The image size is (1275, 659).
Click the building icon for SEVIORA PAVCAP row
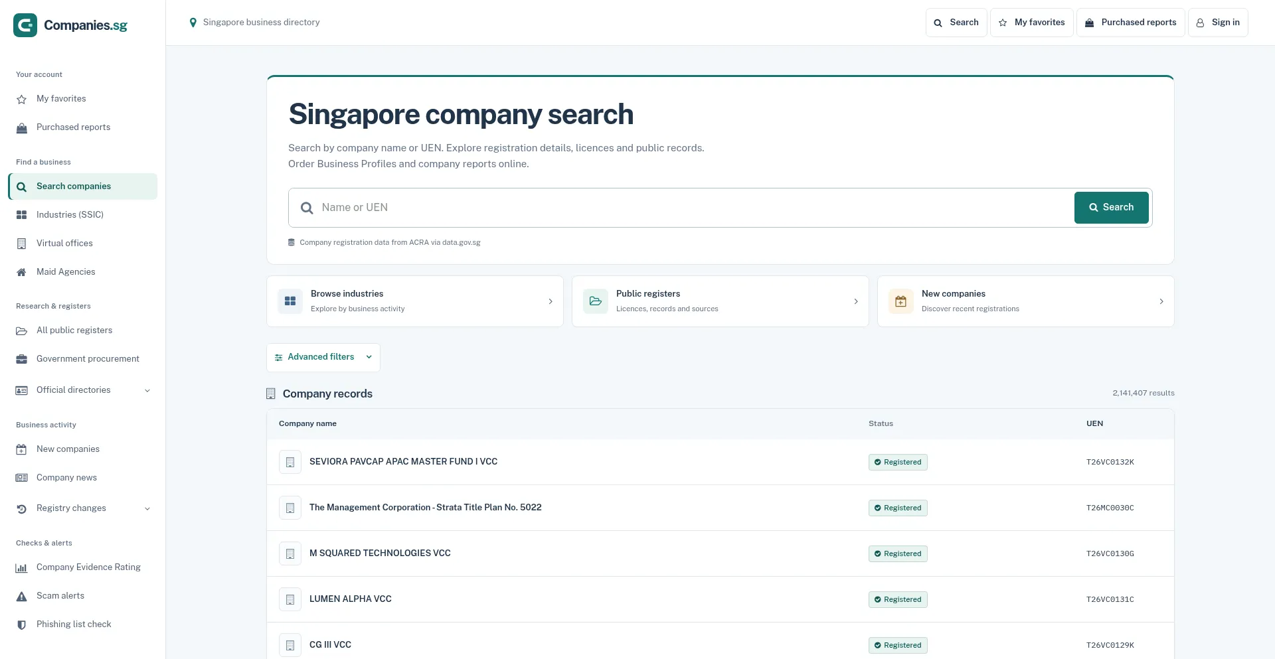pyautogui.click(x=290, y=462)
